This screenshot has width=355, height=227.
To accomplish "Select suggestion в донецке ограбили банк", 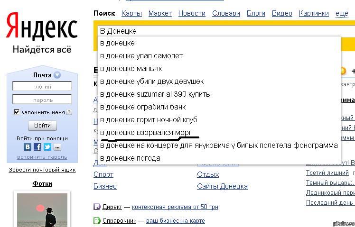I will pyautogui.click(x=219, y=107).
